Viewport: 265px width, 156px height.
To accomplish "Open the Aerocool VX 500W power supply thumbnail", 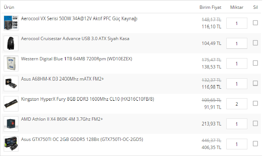I will 11,23.
